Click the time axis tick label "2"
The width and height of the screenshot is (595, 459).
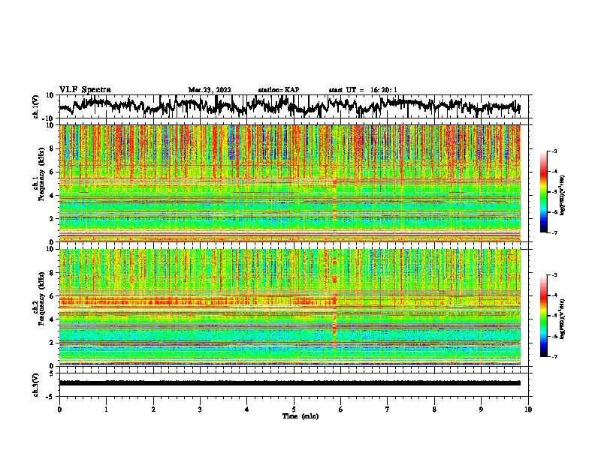point(153,409)
